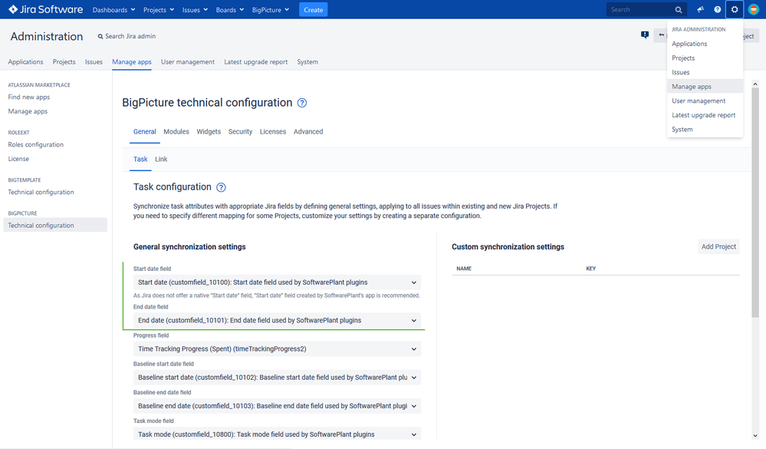Choose Latest upgrade report in the gear dropdown
The image size is (766, 449).
(x=705, y=114)
